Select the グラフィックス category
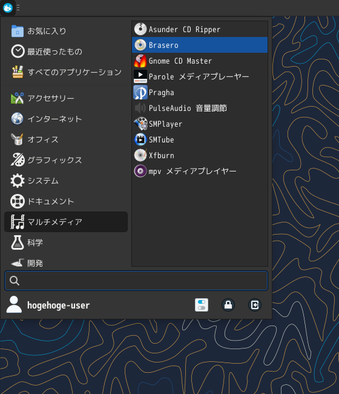 [66, 160]
